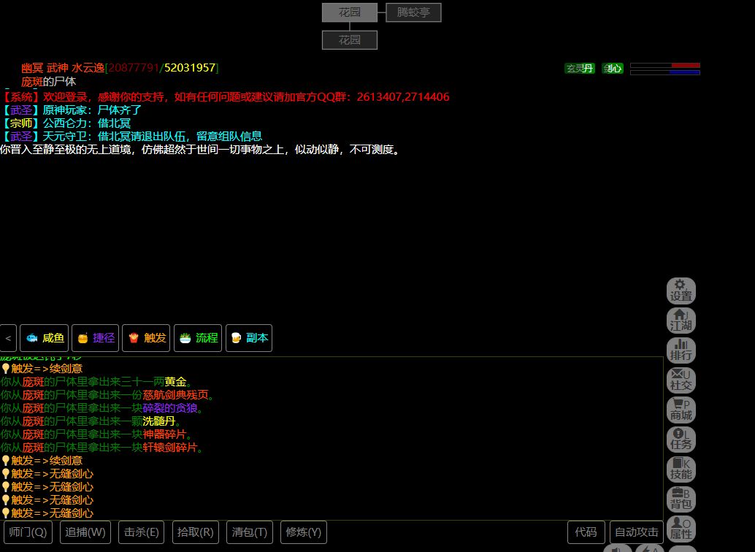Click the 清包(T) button

point(250,532)
